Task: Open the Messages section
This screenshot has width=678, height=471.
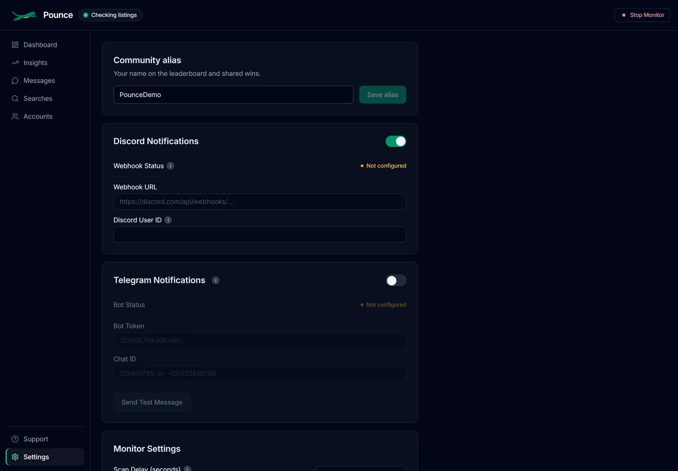Action: 45,81
